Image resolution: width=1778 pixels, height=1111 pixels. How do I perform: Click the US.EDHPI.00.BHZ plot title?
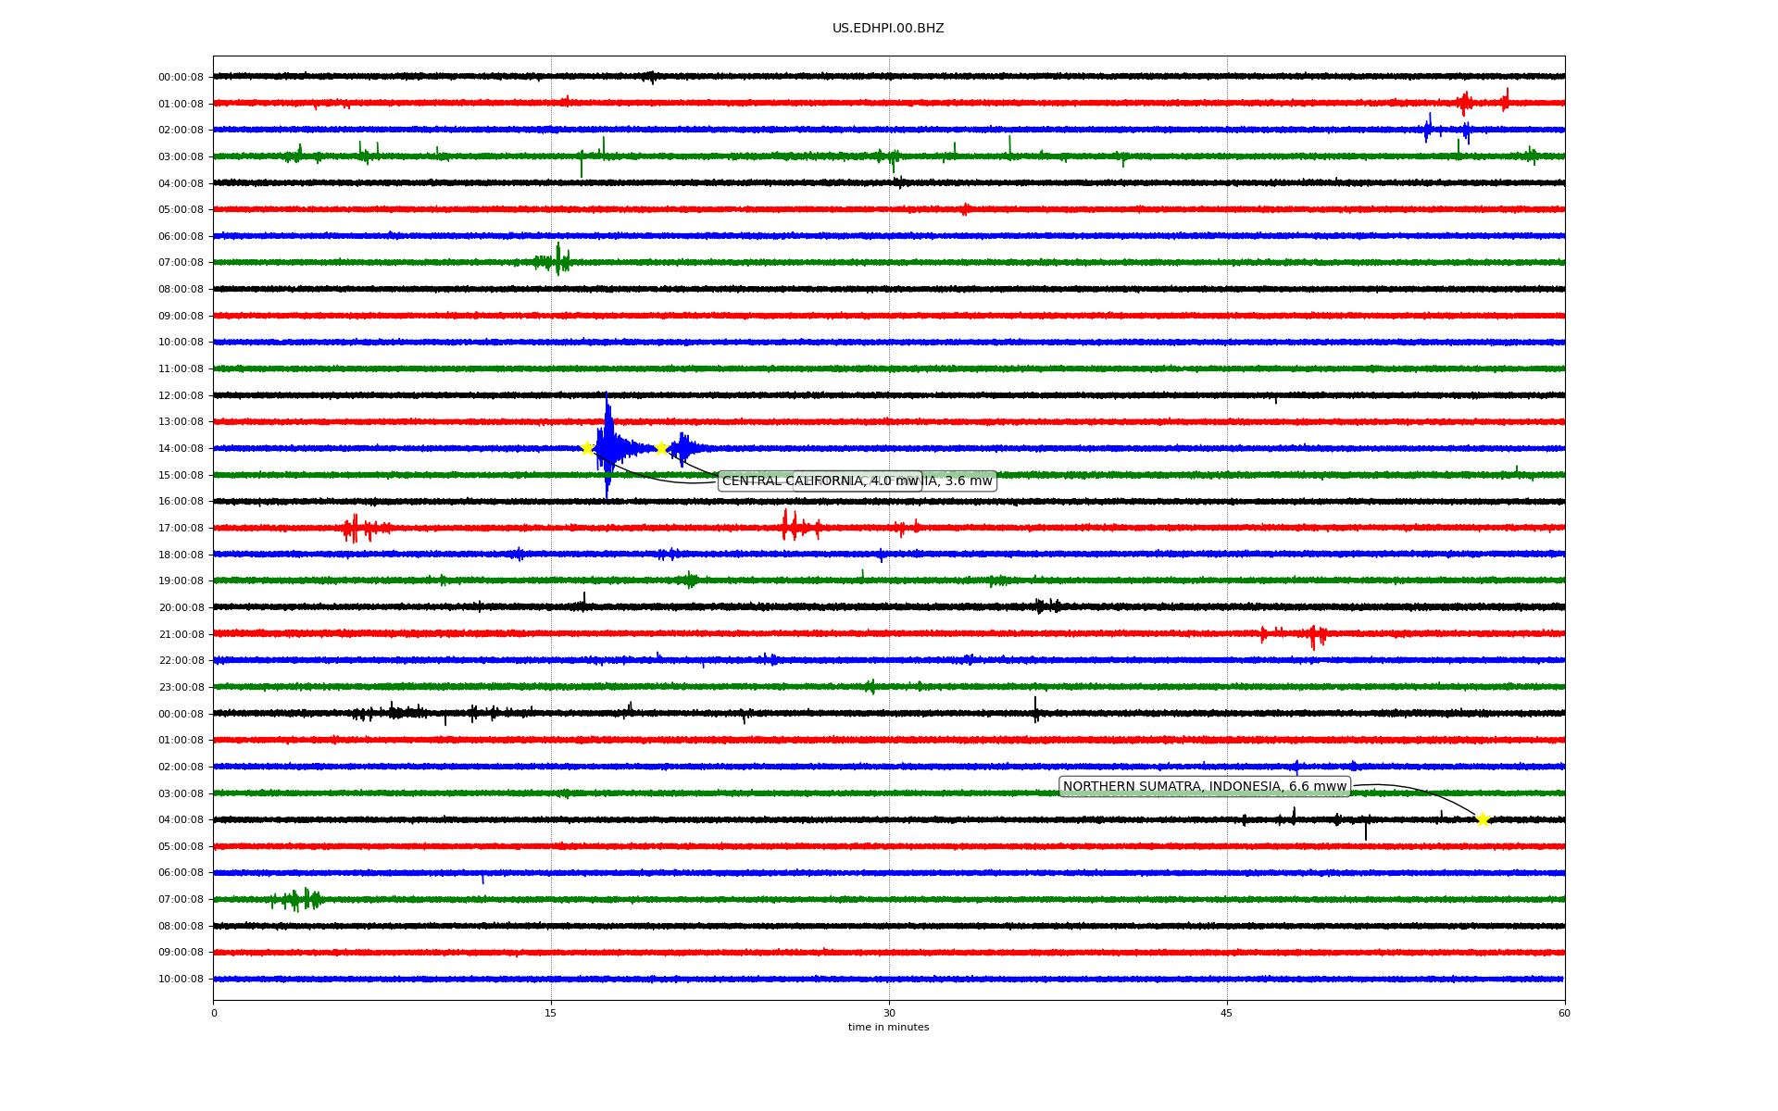887,29
